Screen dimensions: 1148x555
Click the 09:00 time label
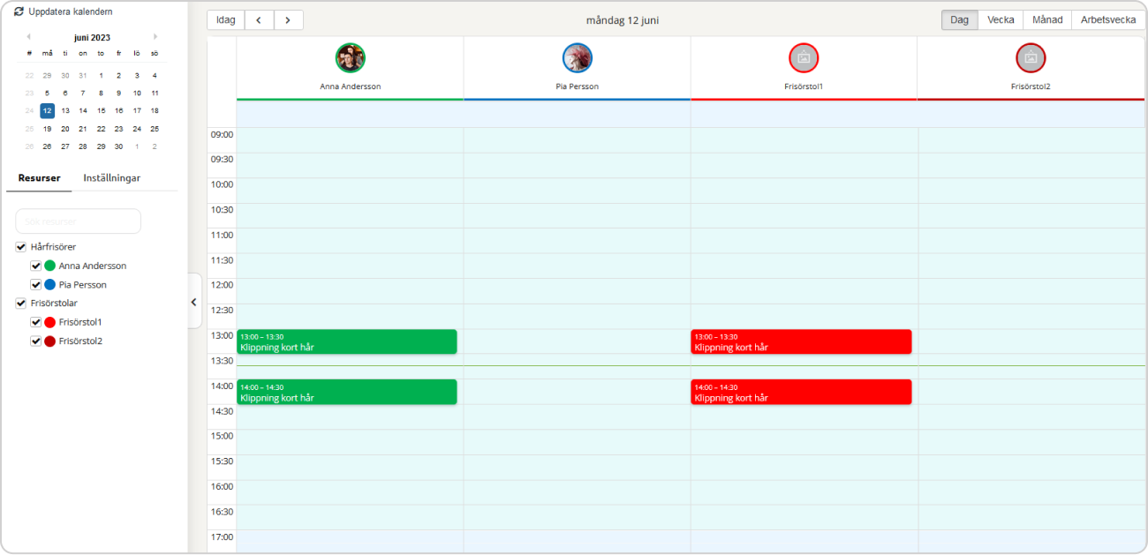222,135
